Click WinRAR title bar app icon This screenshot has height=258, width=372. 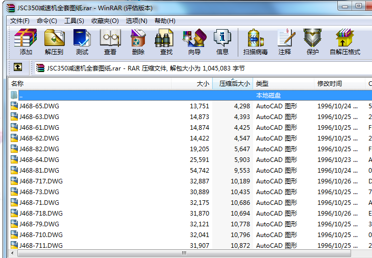point(11,8)
